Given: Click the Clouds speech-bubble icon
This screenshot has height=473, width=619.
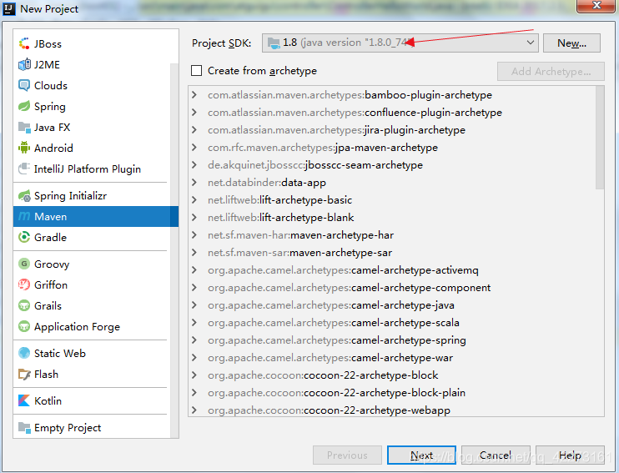Looking at the screenshot, I should coord(24,85).
